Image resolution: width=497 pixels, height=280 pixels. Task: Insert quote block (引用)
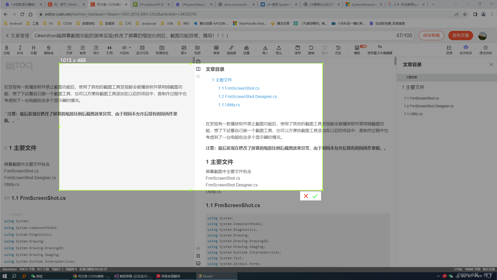pos(110,50)
